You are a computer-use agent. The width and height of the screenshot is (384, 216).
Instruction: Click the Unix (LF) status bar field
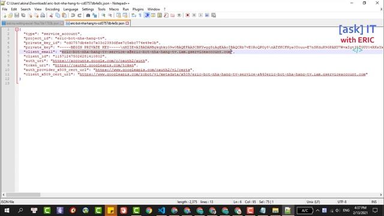(313, 202)
